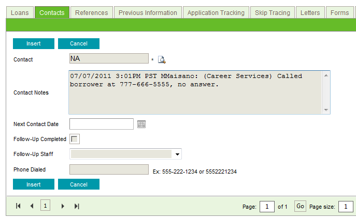The width and height of the screenshot is (356, 218).
Task: Go to the next page
Action: (63, 206)
